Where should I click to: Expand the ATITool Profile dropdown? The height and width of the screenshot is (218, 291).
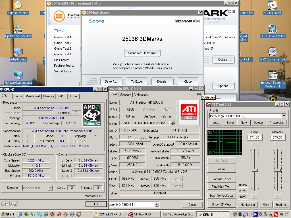pos(284,116)
